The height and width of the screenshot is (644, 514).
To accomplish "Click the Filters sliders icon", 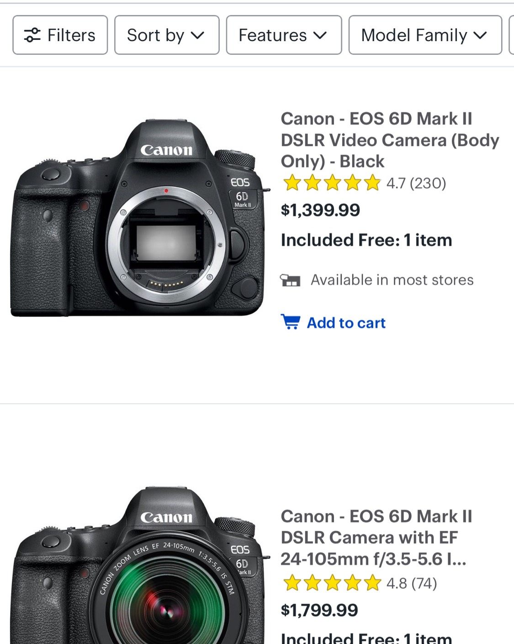I will coord(32,35).
